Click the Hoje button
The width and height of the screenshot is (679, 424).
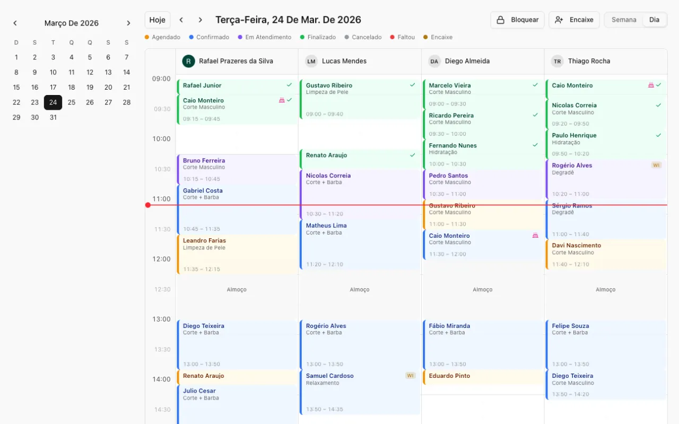157,19
